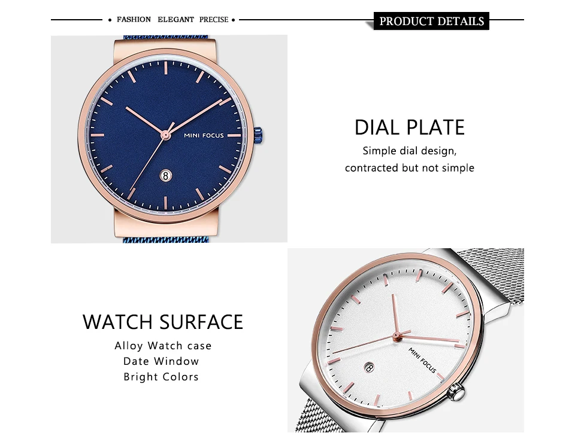Click the date window on blue watch
This screenshot has height=436, width=575.
click(165, 176)
